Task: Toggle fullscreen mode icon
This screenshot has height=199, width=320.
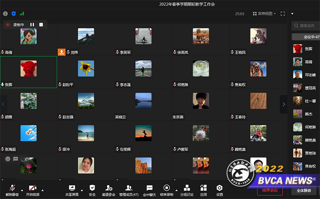Action: click(x=283, y=14)
